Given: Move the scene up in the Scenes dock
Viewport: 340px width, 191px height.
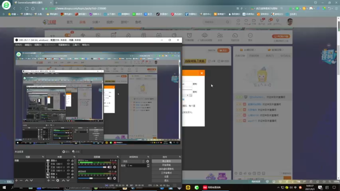Looking at the screenshot, I should point(27,180).
